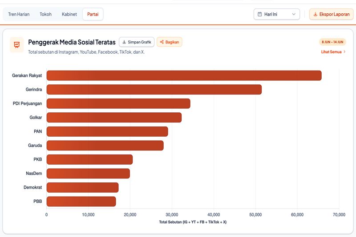Click the PDI Perjuangan axis label
The width and height of the screenshot is (356, 237).
click(x=27, y=104)
